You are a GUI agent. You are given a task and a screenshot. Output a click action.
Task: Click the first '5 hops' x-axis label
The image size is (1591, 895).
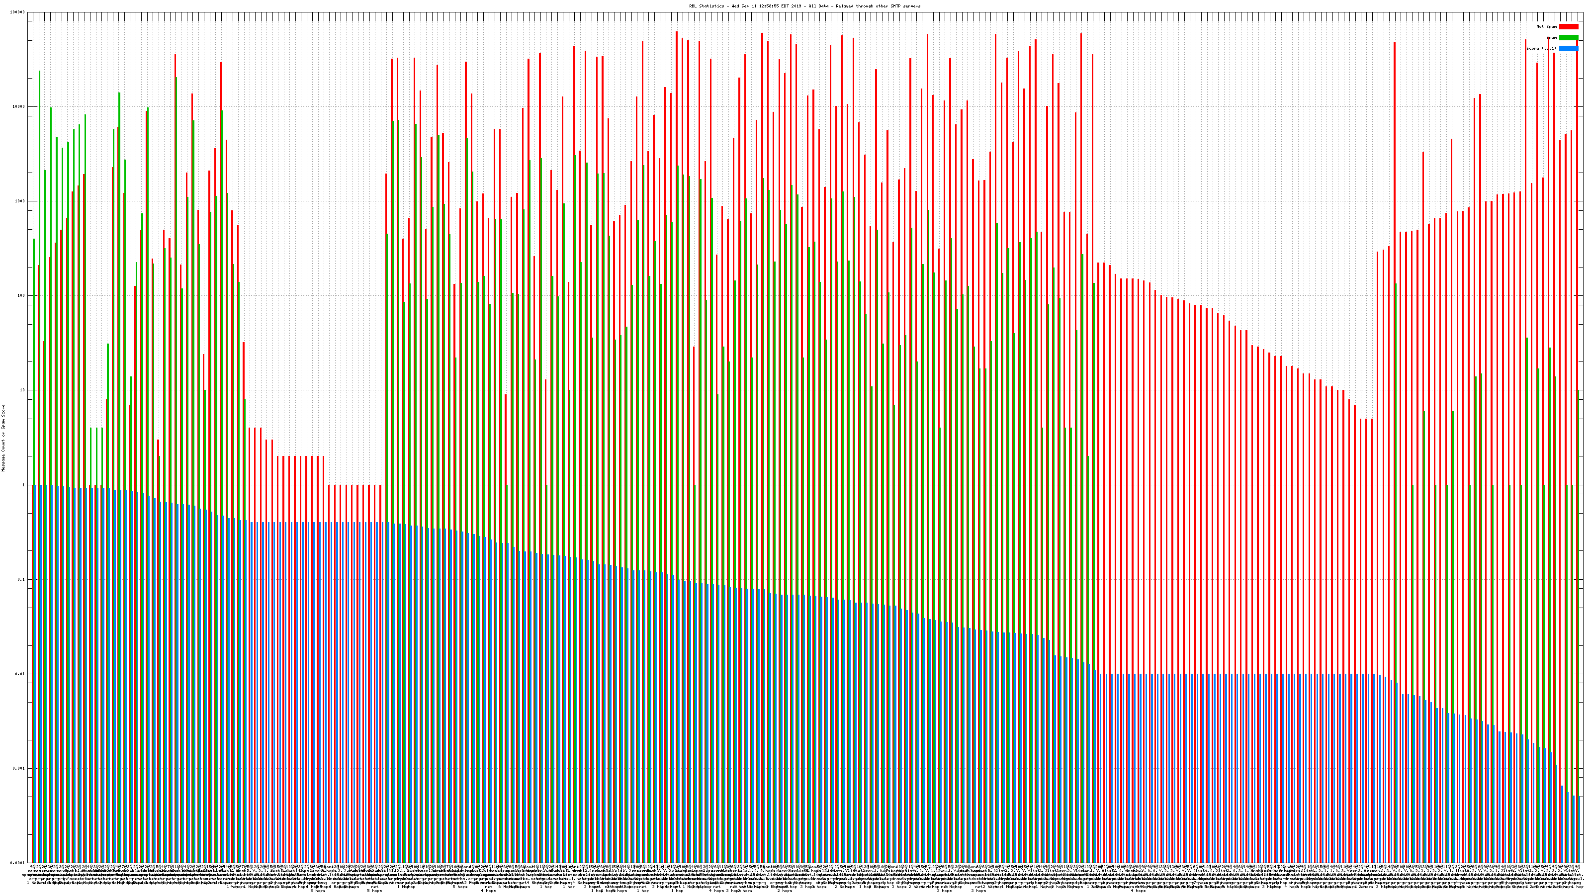point(318,891)
